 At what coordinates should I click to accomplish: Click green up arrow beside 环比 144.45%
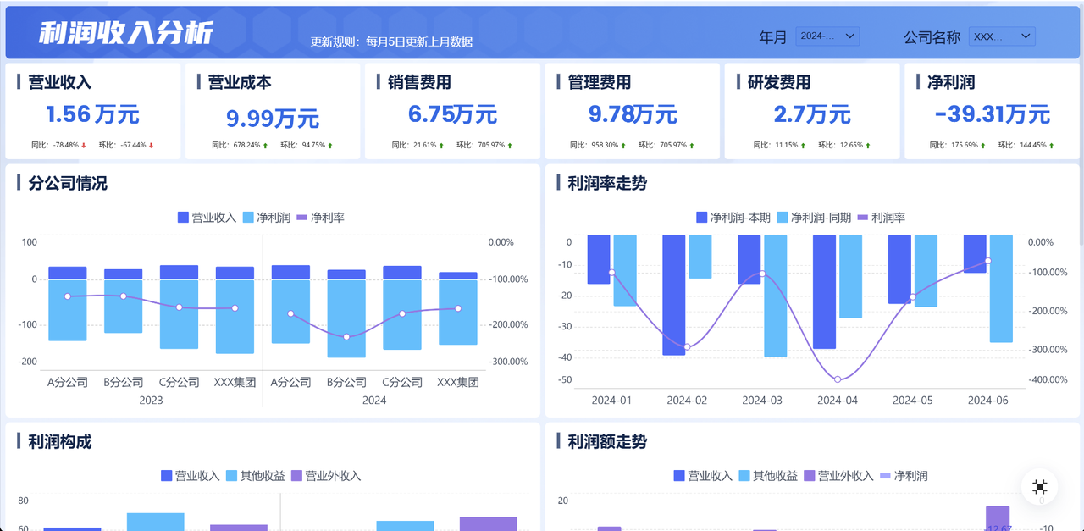click(1053, 146)
